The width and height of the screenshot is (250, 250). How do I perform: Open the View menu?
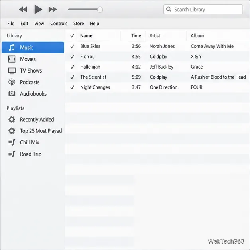(39, 24)
